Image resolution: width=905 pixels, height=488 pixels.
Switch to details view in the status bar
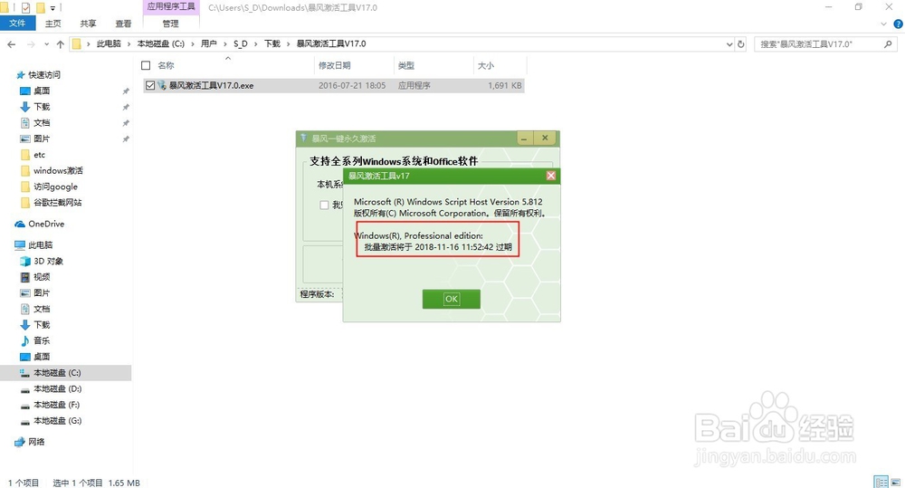click(881, 482)
